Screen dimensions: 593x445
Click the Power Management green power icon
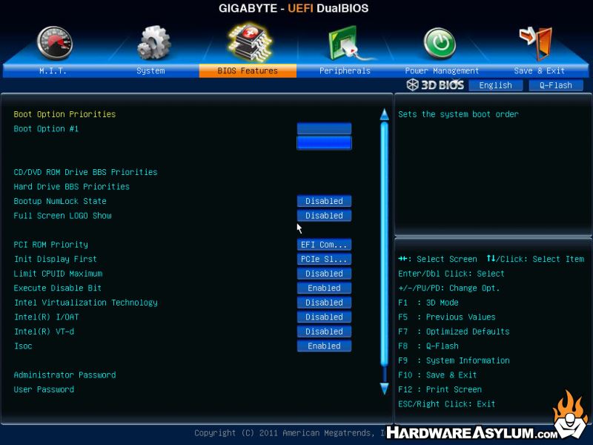click(439, 43)
